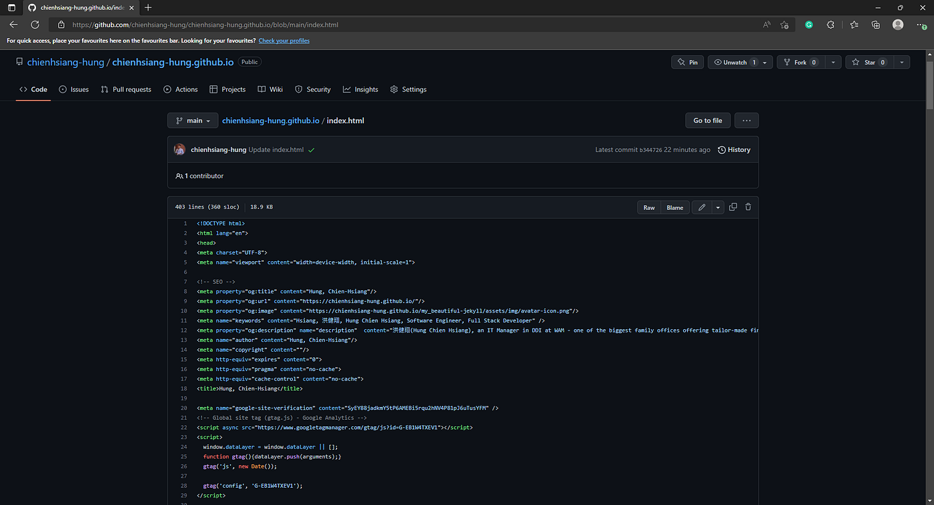
Task: Open the Pull requests tab
Action: point(126,89)
